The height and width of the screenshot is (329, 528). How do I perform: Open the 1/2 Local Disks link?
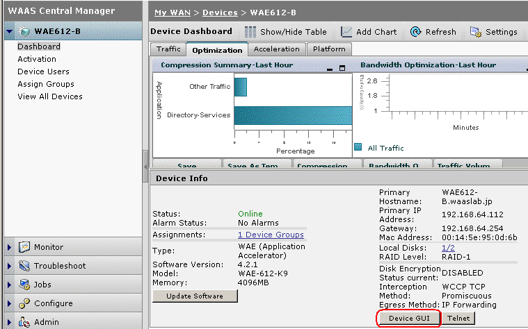448,248
